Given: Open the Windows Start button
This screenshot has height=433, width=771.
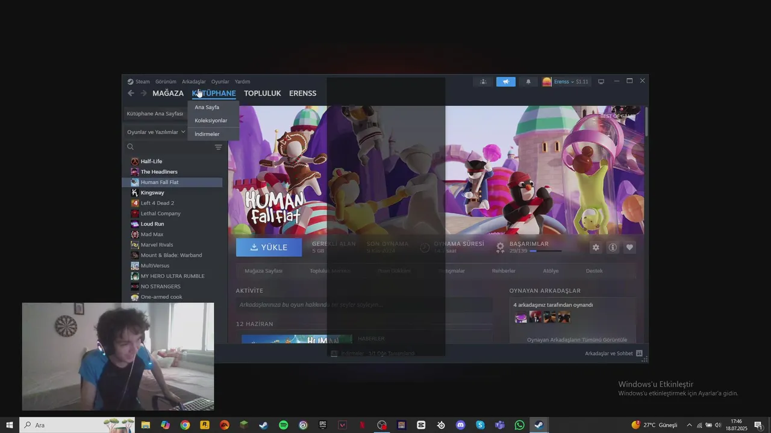Looking at the screenshot, I should point(10,425).
